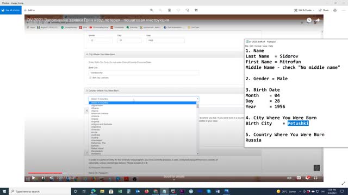348x195 pixels.
Task: Choose Azerbaijan from the country list
Action: click(97, 140)
